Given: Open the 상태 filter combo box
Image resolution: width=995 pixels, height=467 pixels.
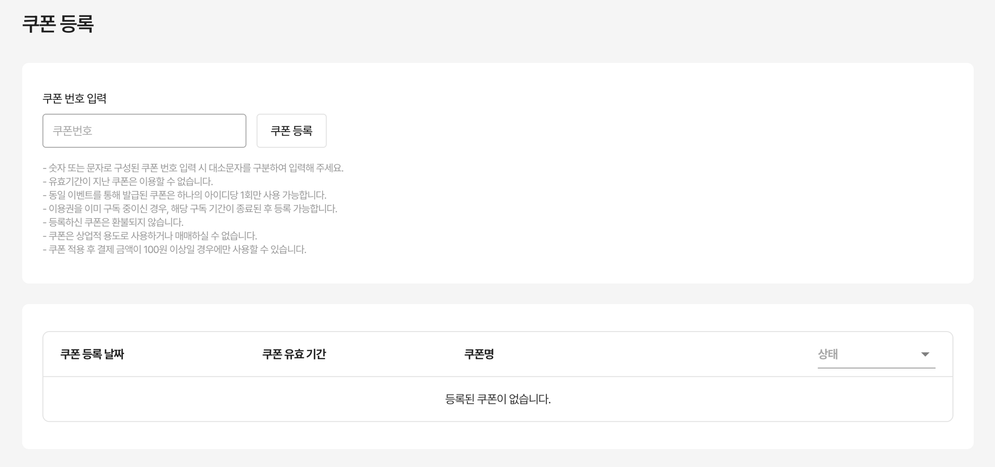Looking at the screenshot, I should click(876, 354).
